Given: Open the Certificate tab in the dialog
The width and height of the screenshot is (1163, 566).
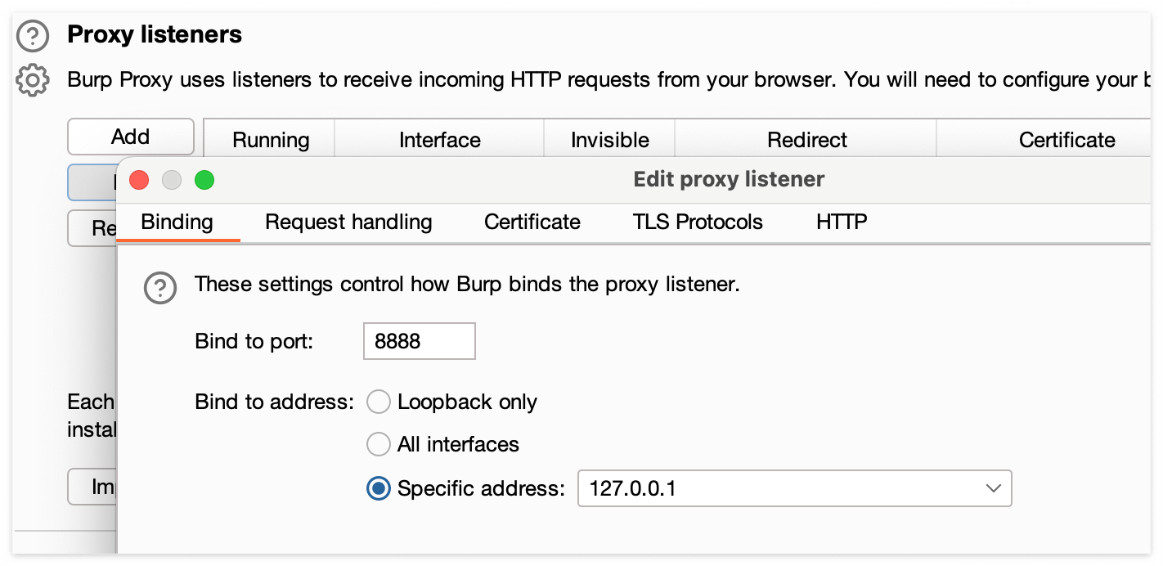Looking at the screenshot, I should (x=532, y=222).
